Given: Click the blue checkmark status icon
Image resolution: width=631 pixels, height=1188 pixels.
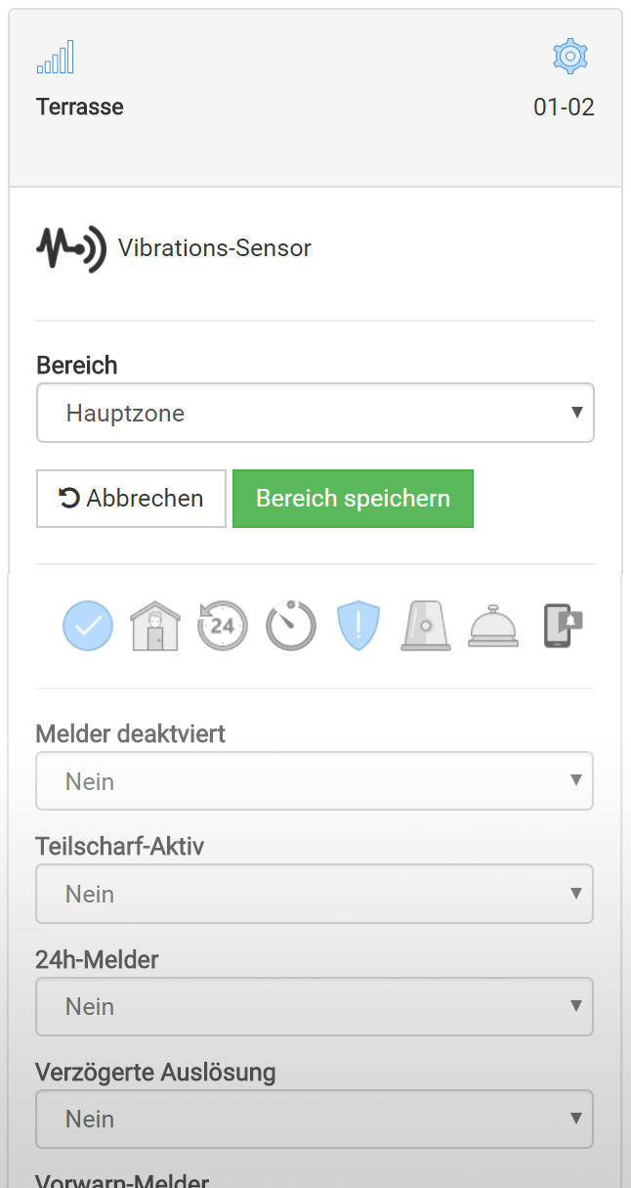Looking at the screenshot, I should (x=88, y=626).
